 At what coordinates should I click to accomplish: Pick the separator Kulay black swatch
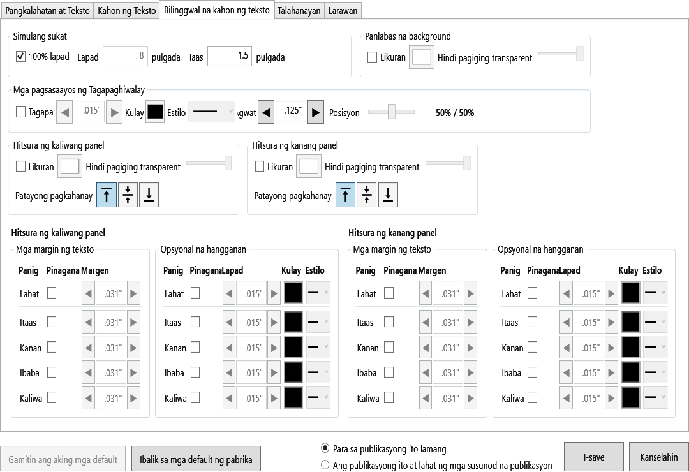(154, 112)
